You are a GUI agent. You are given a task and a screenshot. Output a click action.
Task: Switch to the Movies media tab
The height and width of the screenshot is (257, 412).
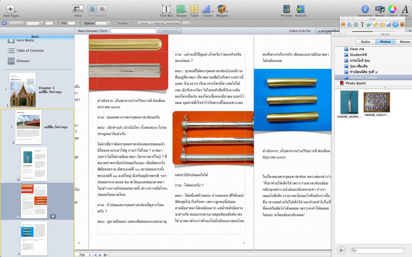tap(405, 42)
